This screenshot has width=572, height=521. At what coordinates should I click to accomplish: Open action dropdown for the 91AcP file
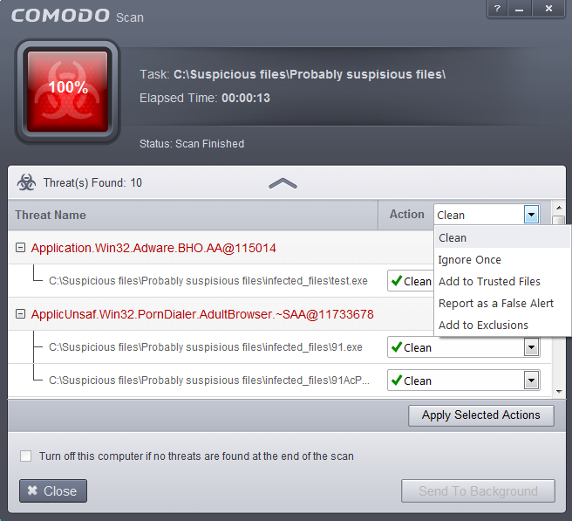click(x=531, y=380)
